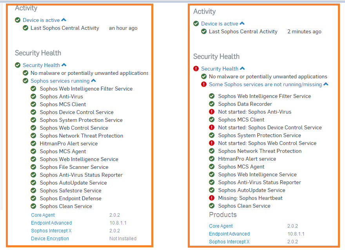This screenshot has height=250, width=345.
Task: Select version 2.0.2 beside Core Agent, right panel
Action: point(292,226)
